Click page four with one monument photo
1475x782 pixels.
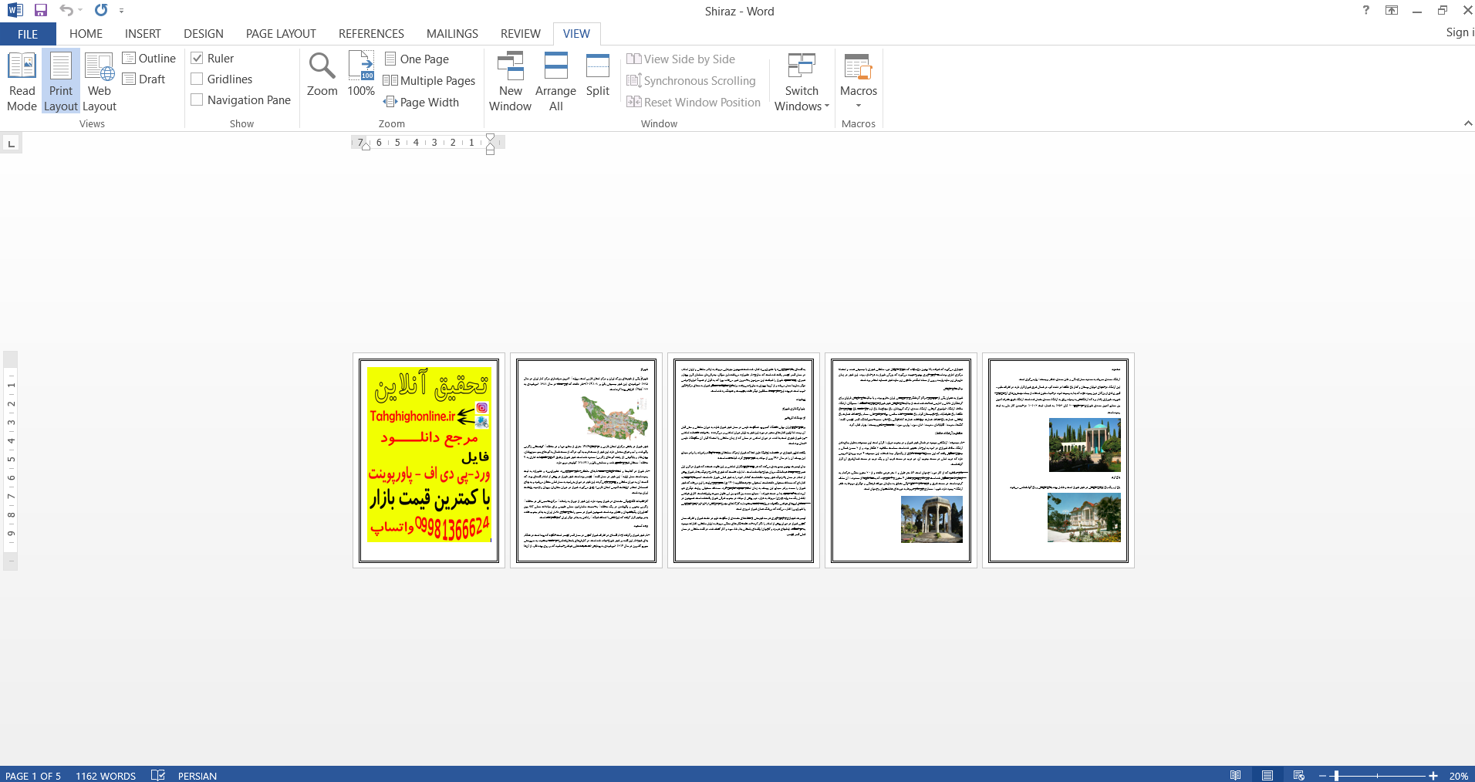[x=901, y=460]
